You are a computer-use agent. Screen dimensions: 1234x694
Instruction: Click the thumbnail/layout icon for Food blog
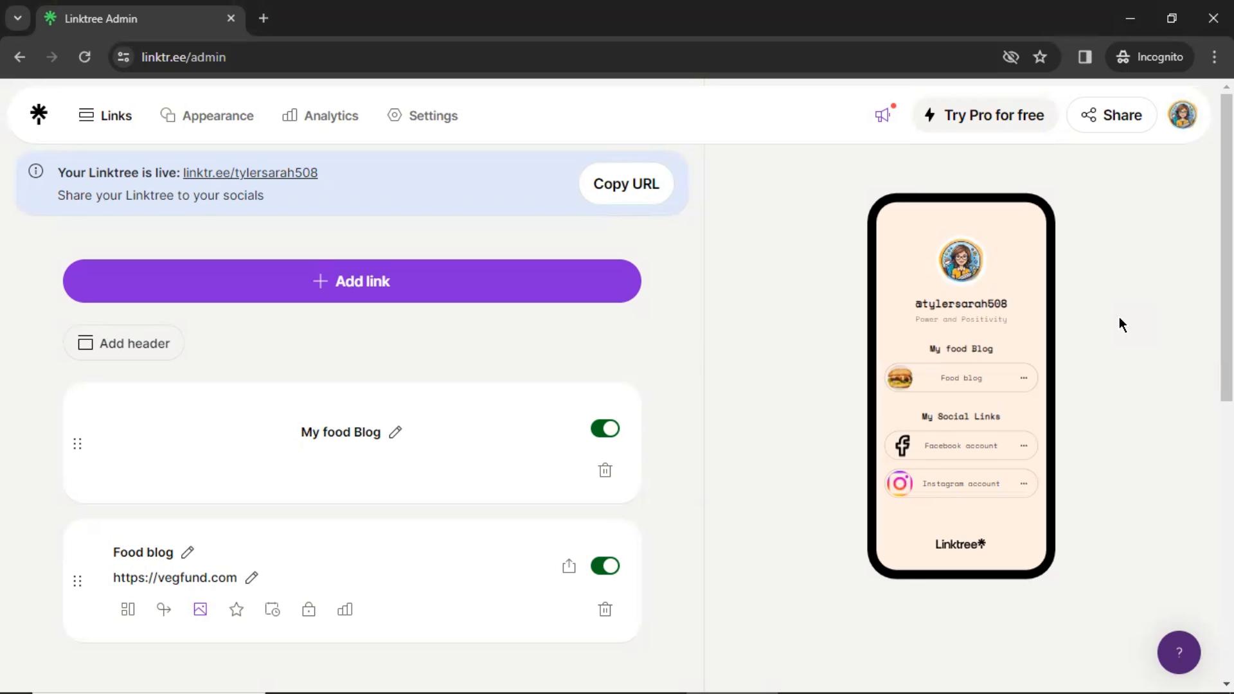pyautogui.click(x=128, y=609)
